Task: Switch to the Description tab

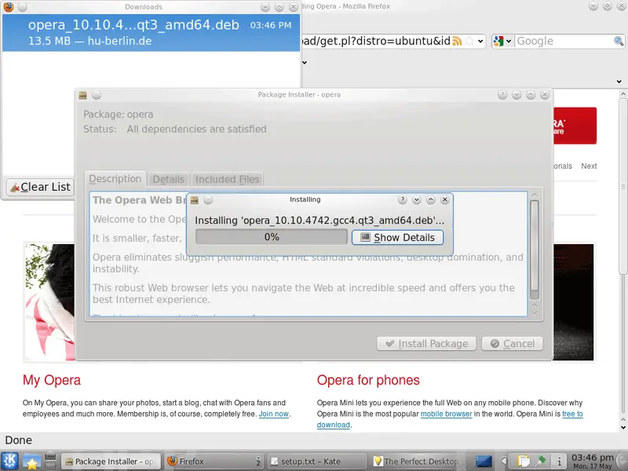Action: coord(115,179)
